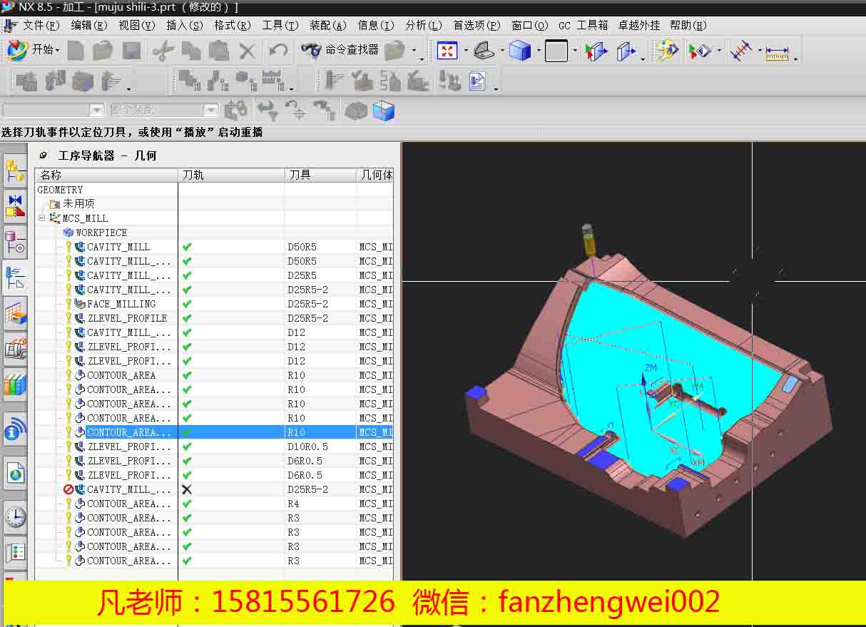Click the X toolpath status of suppressed CAVITY_MILL
866x627 pixels.
[x=187, y=489]
